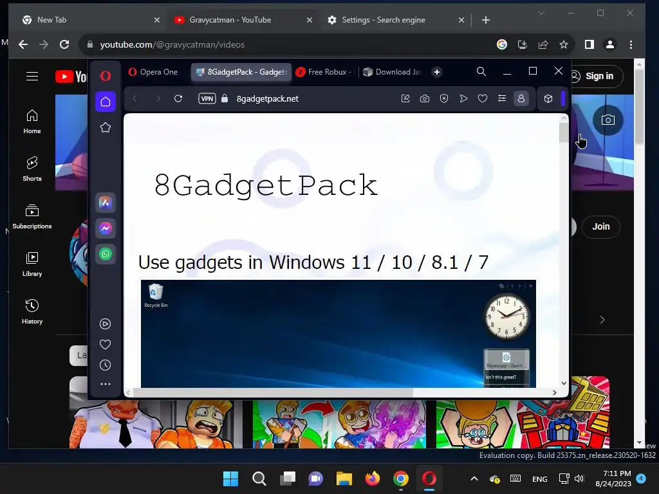
Task: Click the Google icon in Chrome address bar
Action: [502, 44]
